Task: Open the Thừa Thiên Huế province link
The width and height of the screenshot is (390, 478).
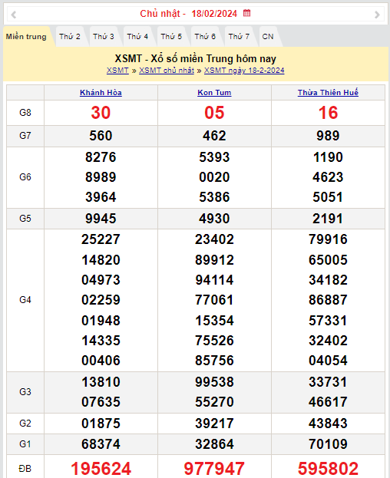Action: coord(328,92)
